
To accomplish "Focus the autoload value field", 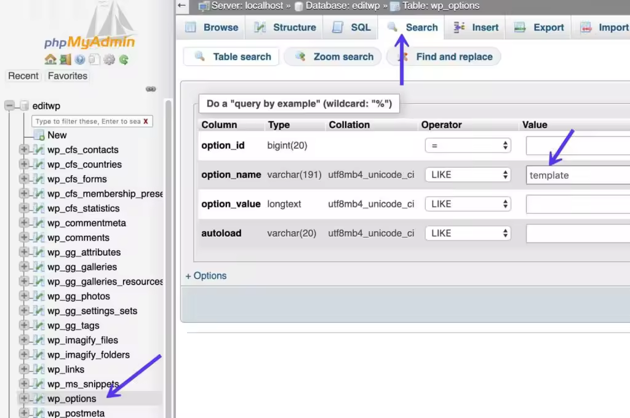I will (578, 234).
